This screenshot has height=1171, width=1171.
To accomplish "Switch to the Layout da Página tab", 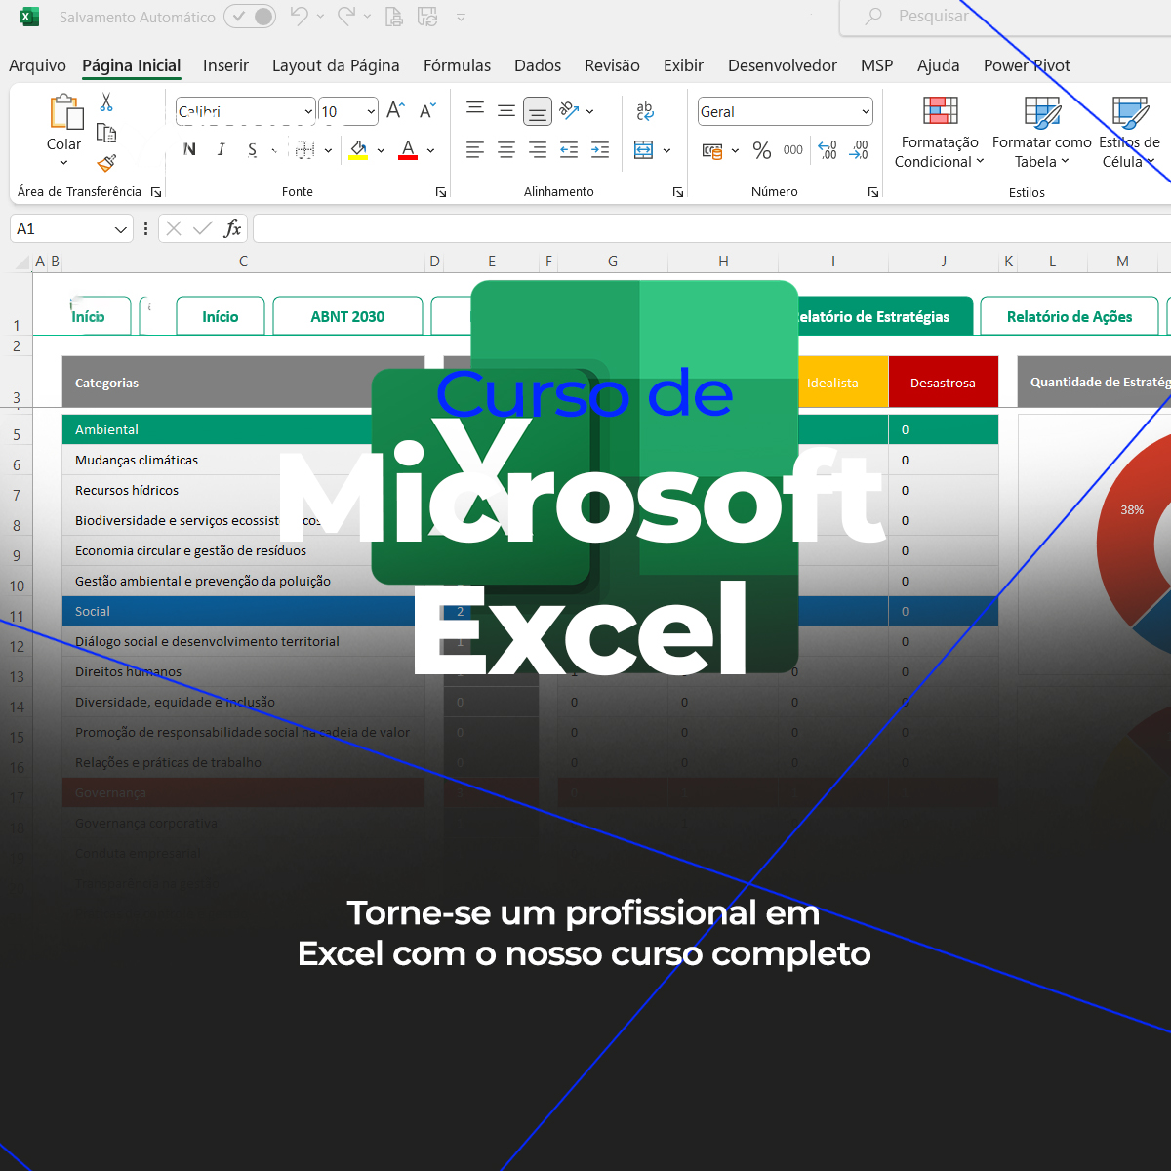I will (336, 65).
